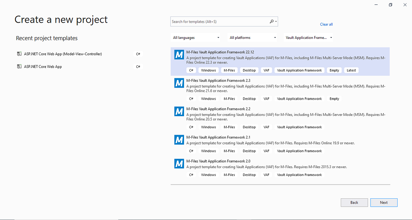The height and width of the screenshot is (220, 412).
Task: Click the M-Files icon beside Framework 2.3
Action: [x=179, y=83]
